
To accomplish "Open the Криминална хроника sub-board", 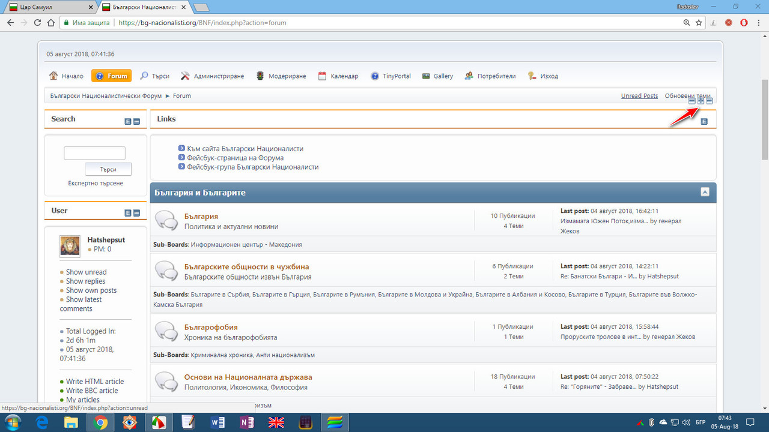I will tap(221, 355).
